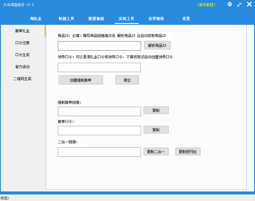Screen dimensions: 255x201
Task: Select the 实用工具 tab
Action: click(x=126, y=19)
